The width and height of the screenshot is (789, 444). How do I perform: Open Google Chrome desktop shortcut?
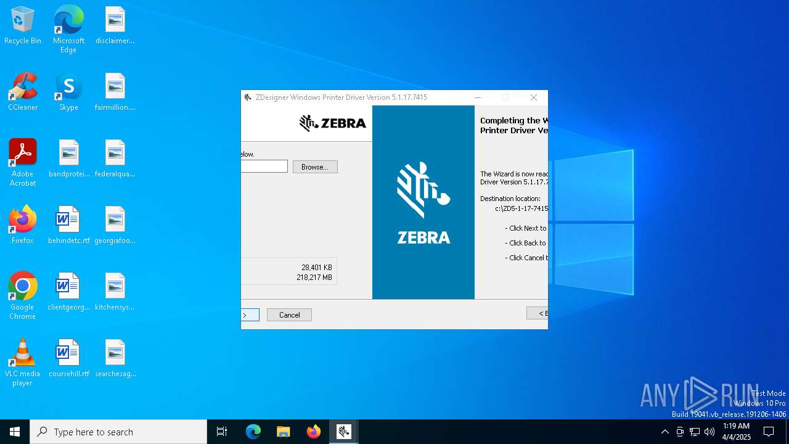click(23, 296)
